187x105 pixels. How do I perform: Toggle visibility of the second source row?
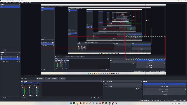[x=17, y=57]
